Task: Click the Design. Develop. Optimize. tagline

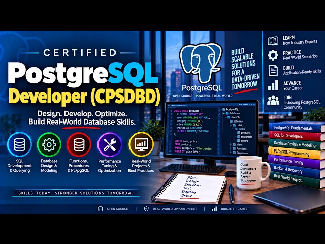Action: (x=82, y=114)
